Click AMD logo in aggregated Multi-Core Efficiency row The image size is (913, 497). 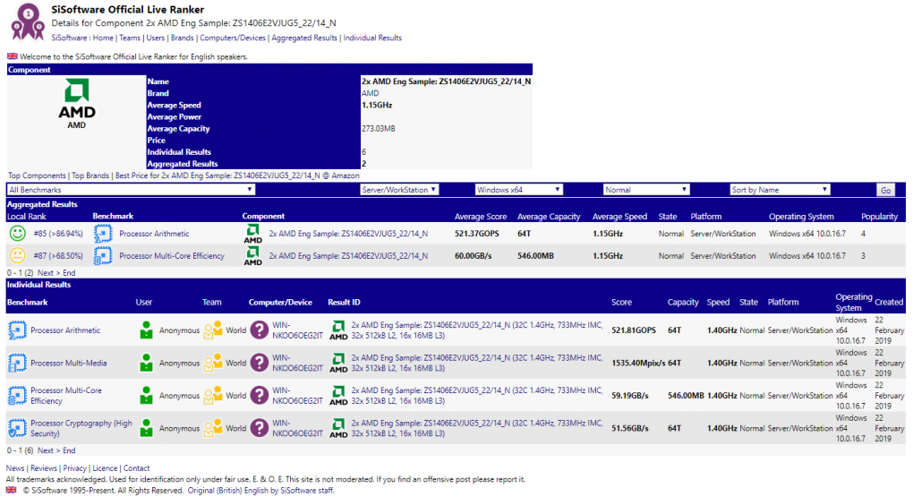pyautogui.click(x=252, y=255)
